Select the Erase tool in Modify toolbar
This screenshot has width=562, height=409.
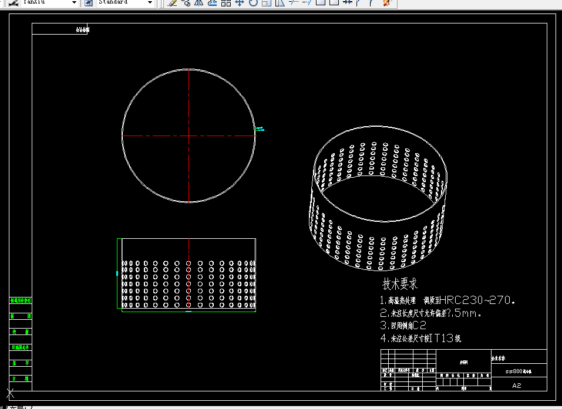click(173, 2)
